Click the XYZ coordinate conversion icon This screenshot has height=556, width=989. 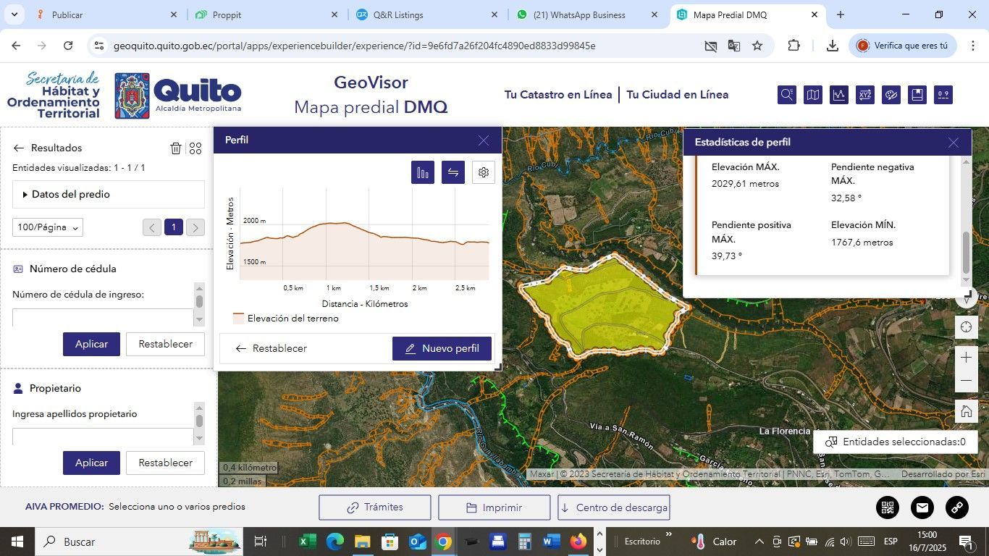coord(865,95)
